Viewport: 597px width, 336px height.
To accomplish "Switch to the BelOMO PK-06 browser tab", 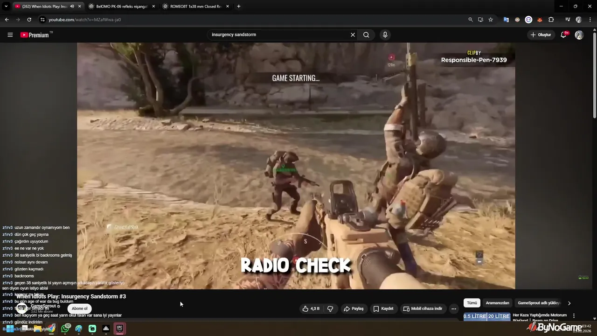I will 121,7.
